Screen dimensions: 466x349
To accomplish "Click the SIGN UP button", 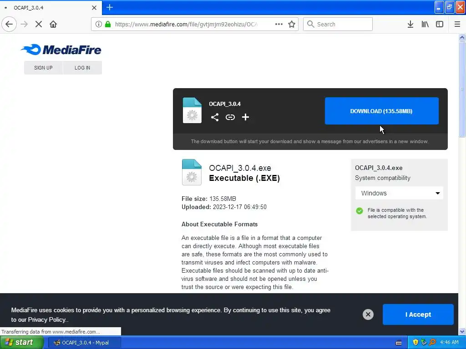I will [43, 68].
